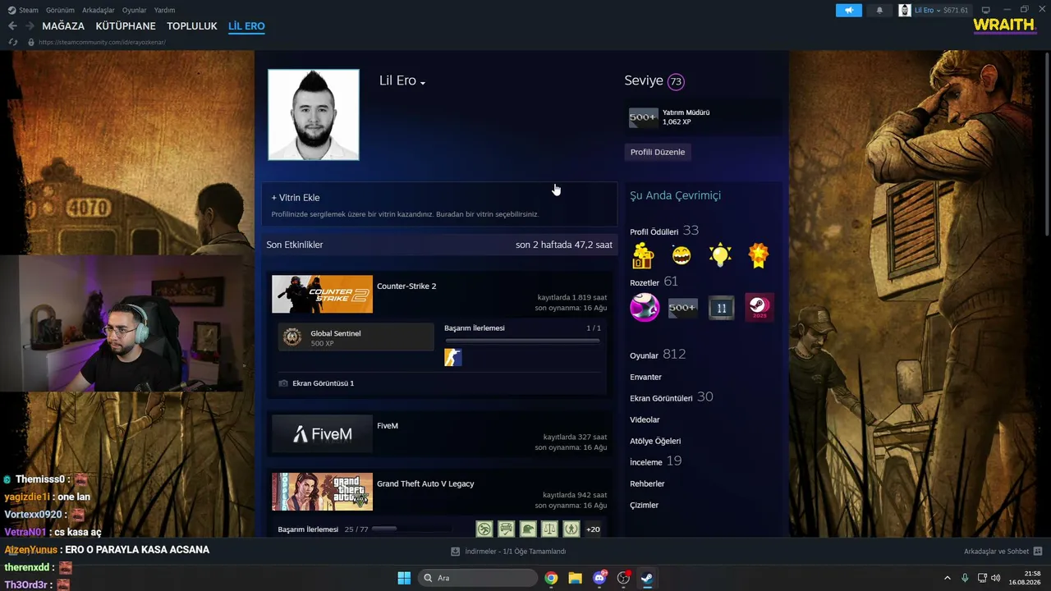Click the Counter-Strike 2 achievement progress bar
The image size is (1051, 591).
click(522, 341)
